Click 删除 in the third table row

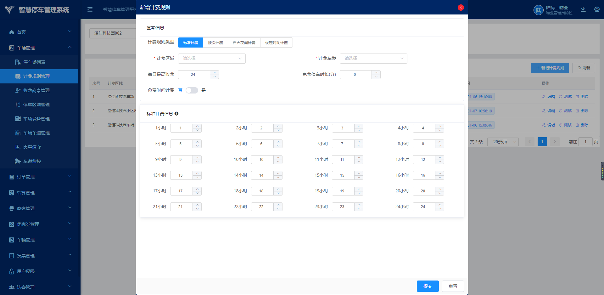[x=582, y=125]
